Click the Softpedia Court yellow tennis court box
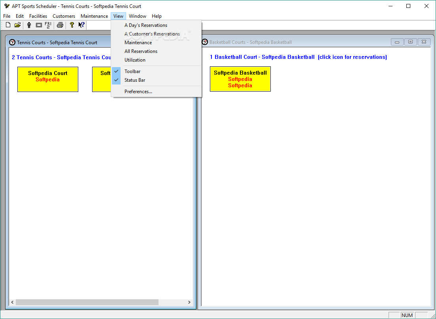This screenshot has height=319, width=436. 48,79
